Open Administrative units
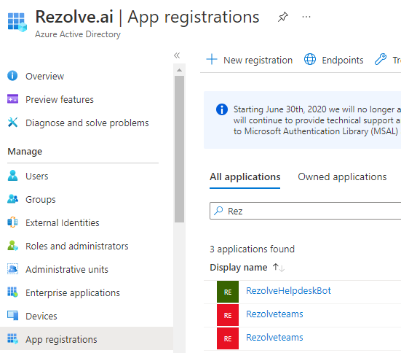Image resolution: width=401 pixels, height=353 pixels. click(67, 269)
